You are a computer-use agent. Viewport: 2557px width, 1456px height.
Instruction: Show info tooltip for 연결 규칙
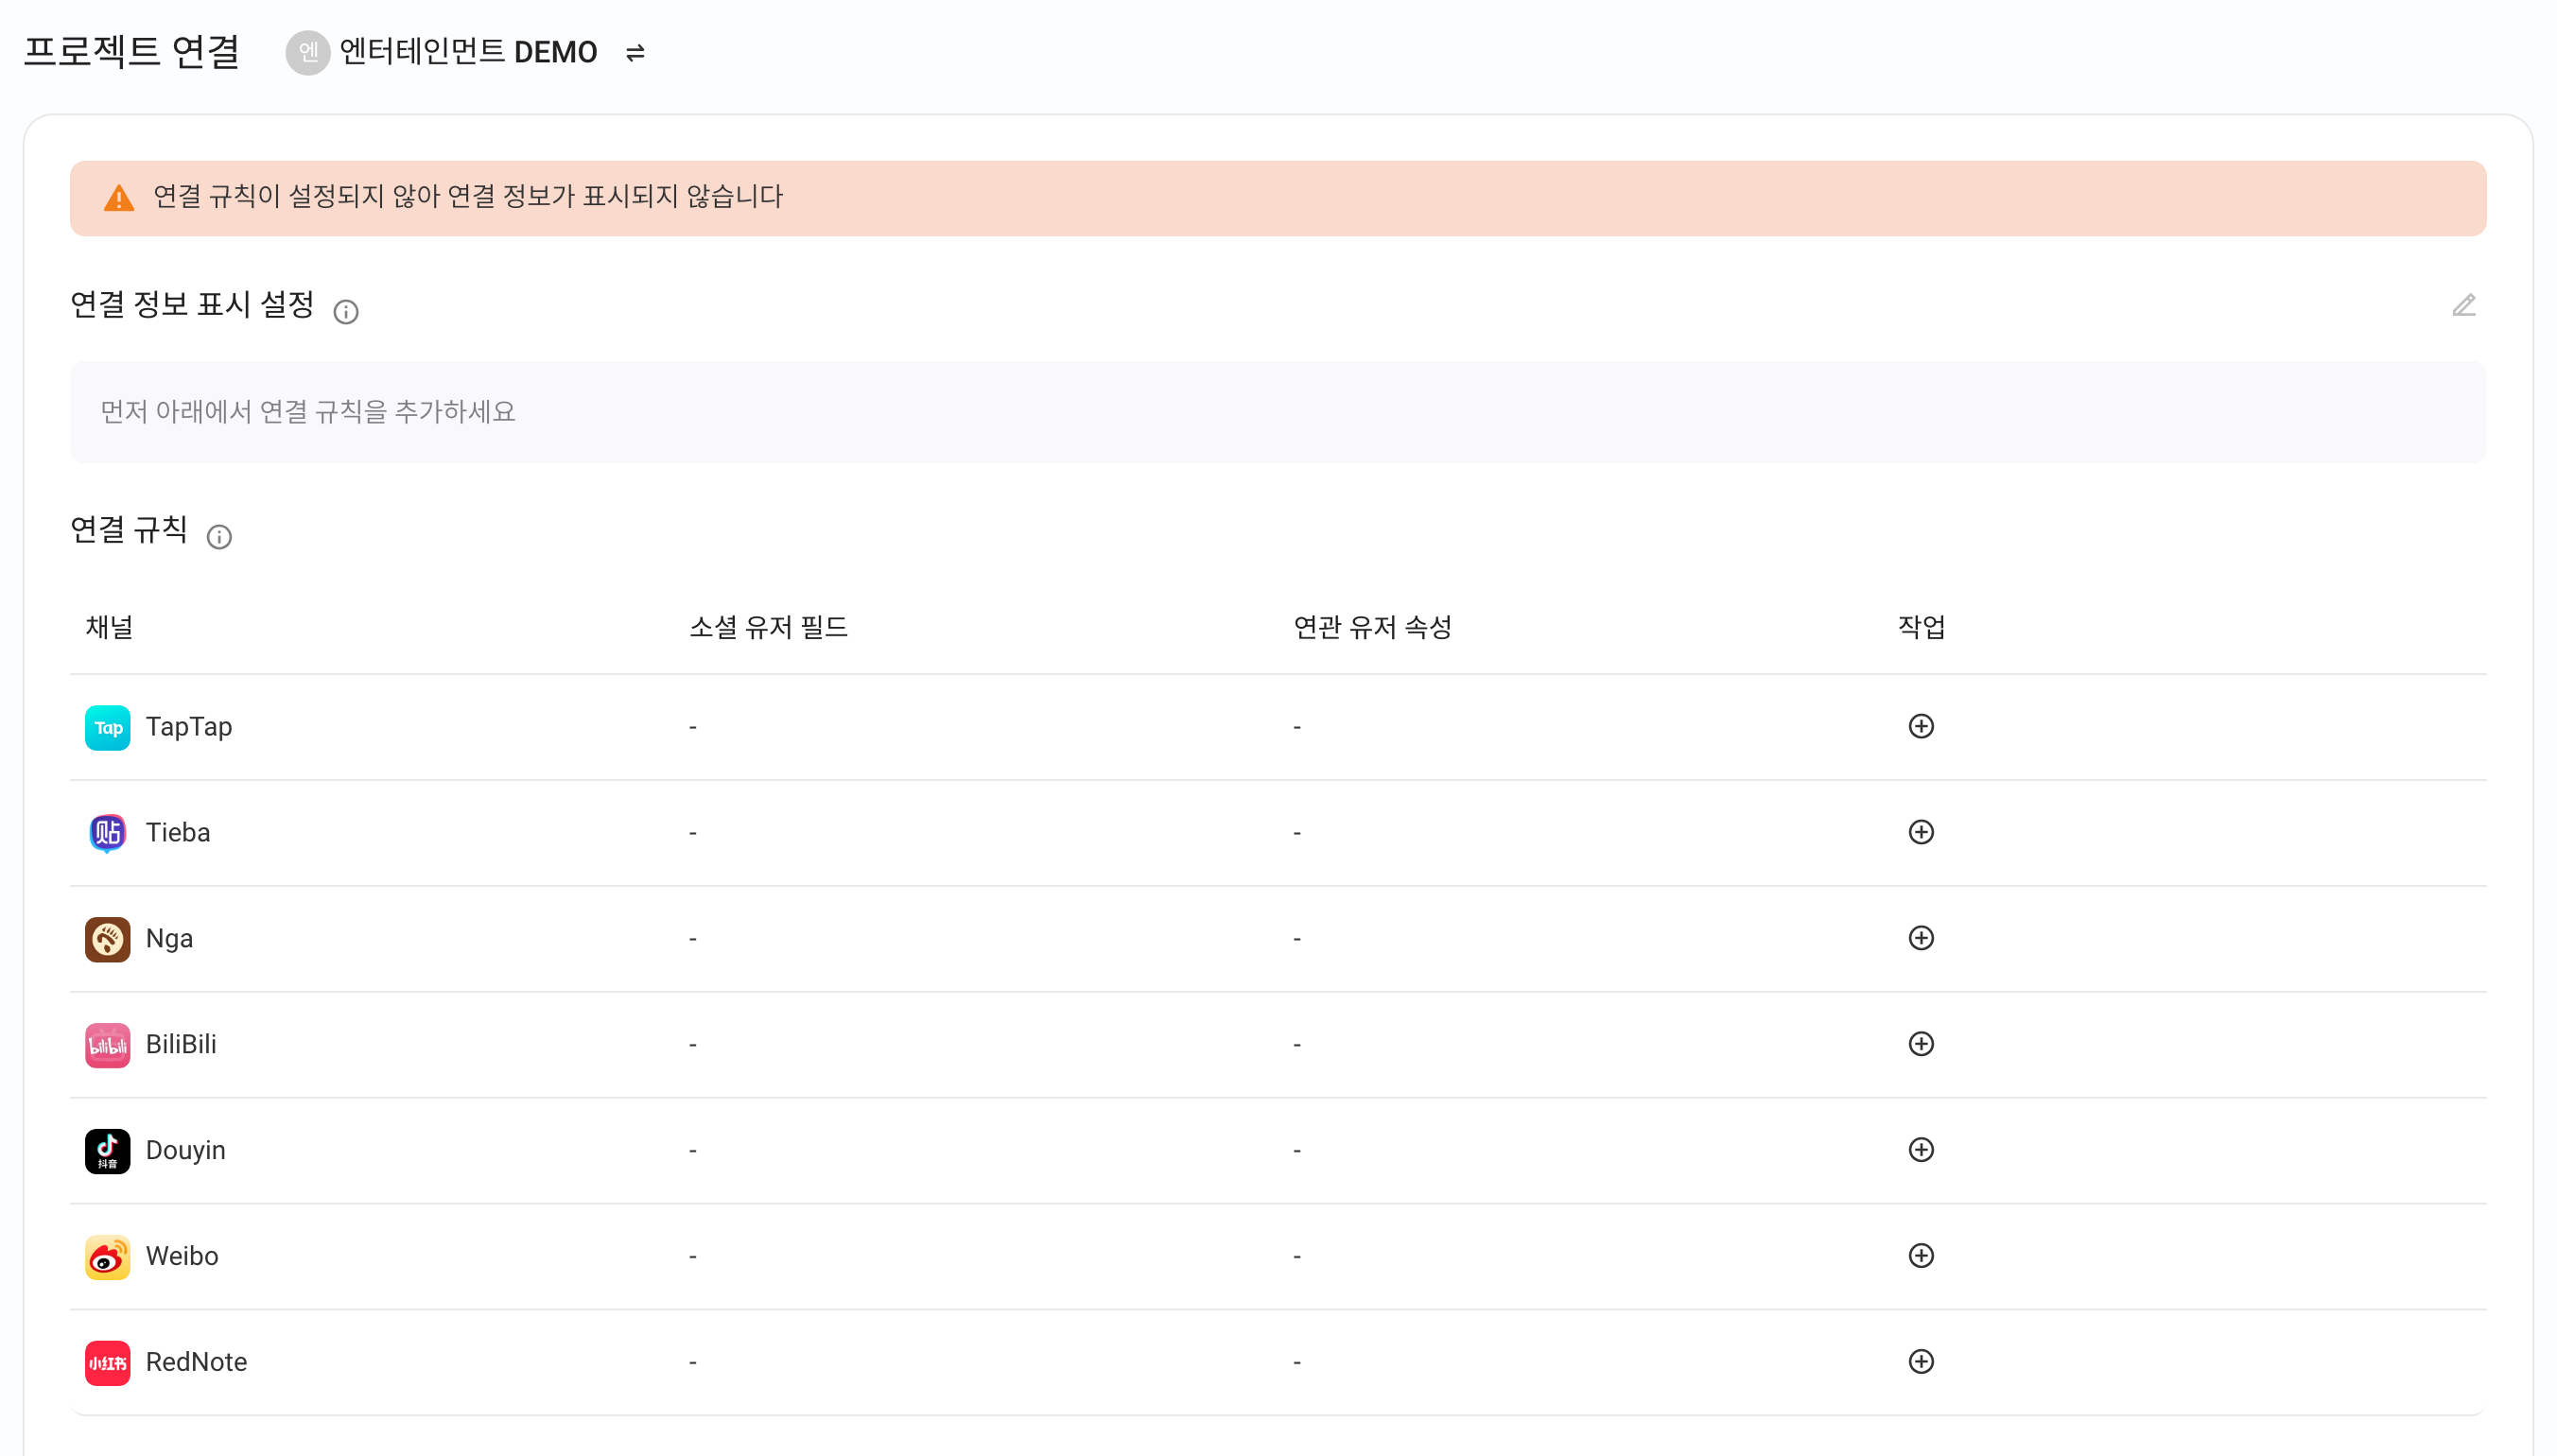(x=219, y=537)
